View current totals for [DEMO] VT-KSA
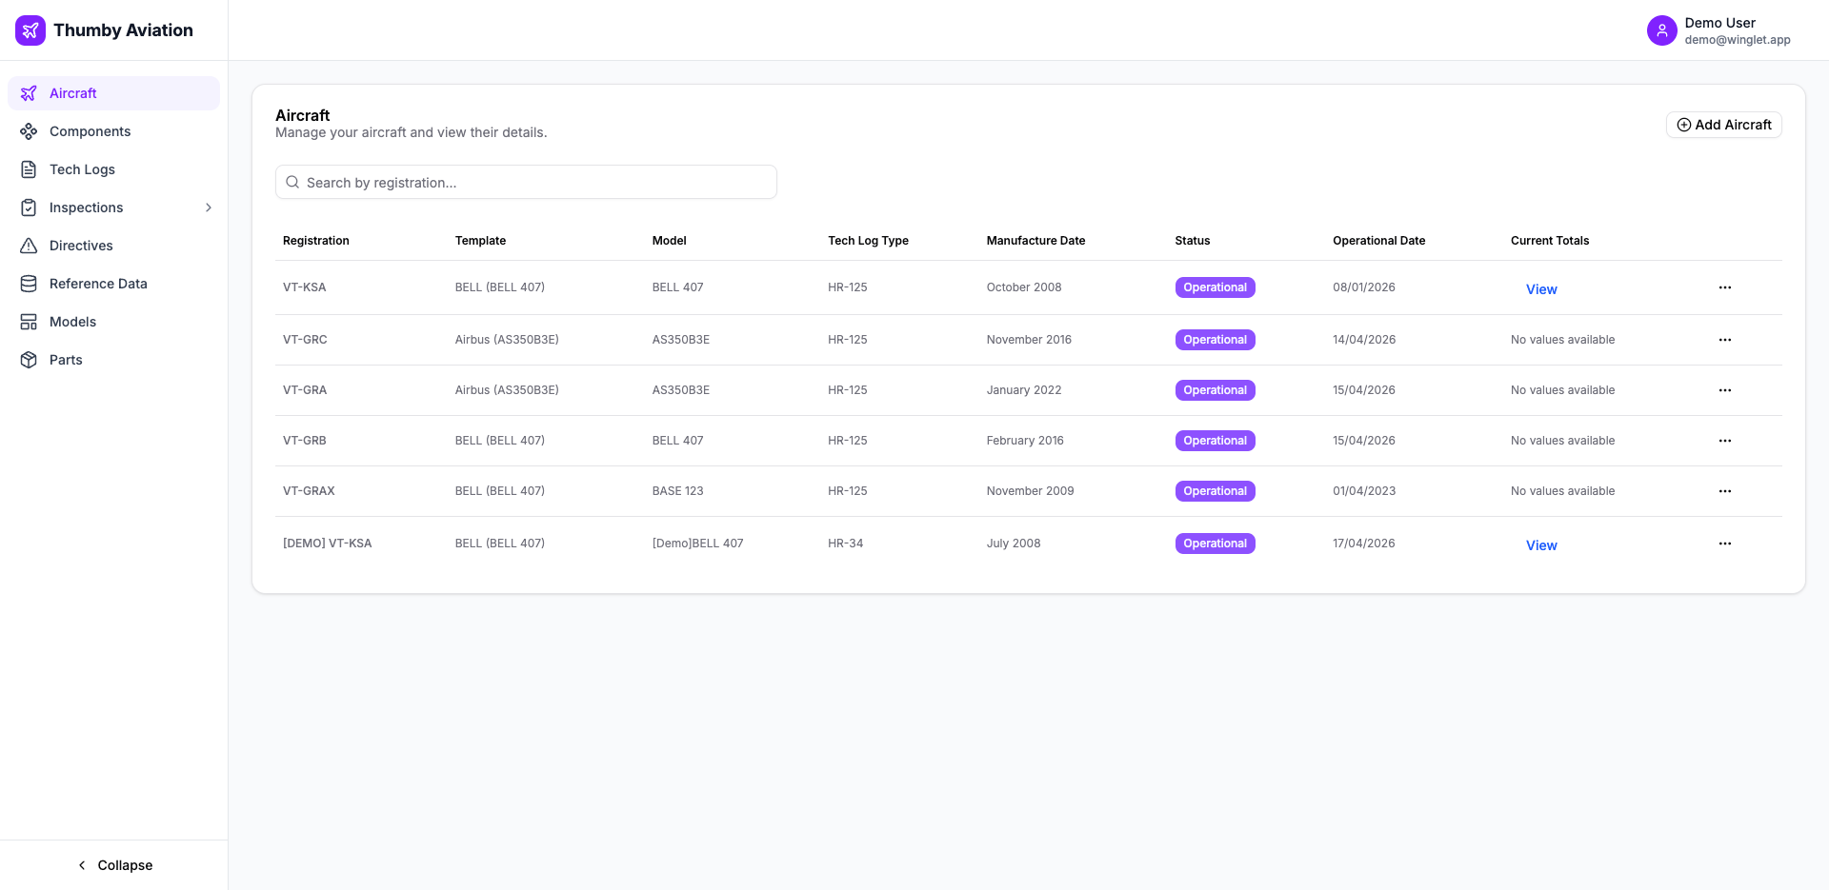Image resolution: width=1829 pixels, height=890 pixels. (x=1540, y=545)
